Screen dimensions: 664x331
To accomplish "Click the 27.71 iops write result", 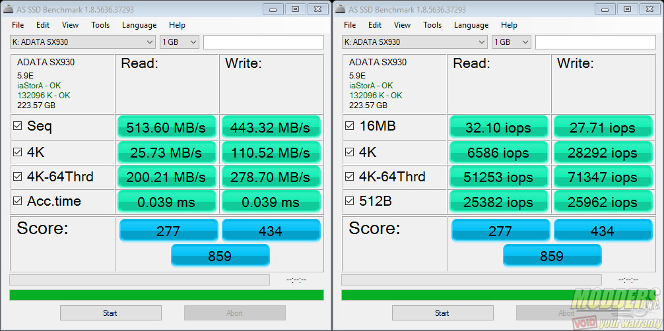I will click(x=603, y=127).
